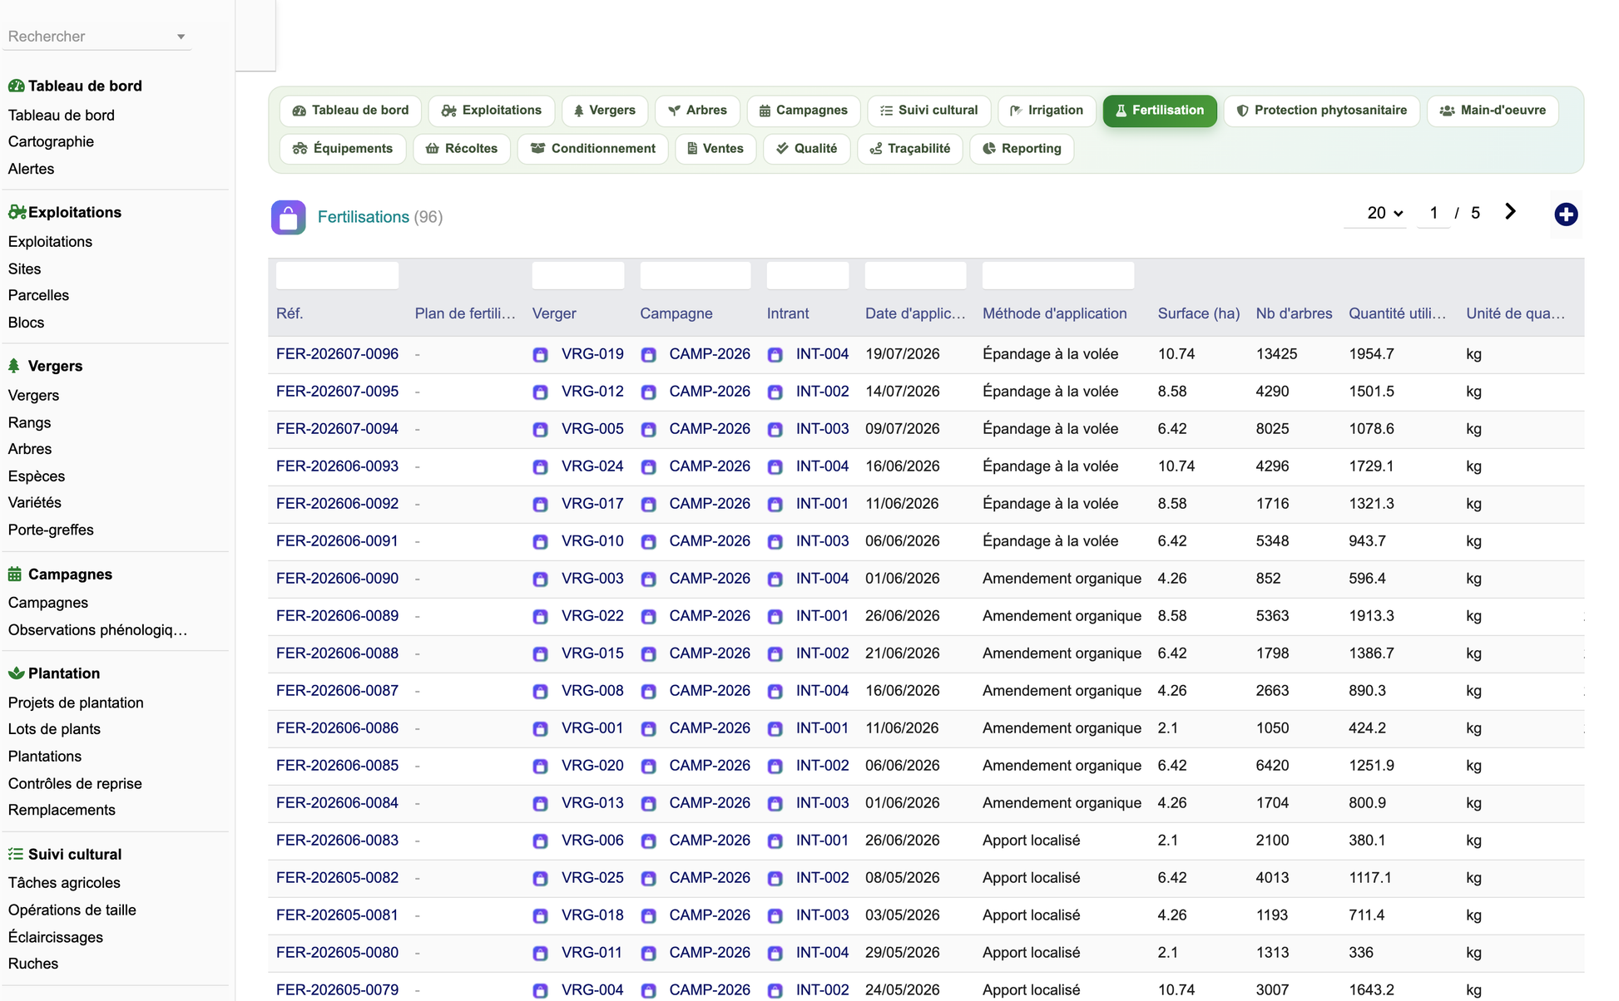1619x1001 pixels.
Task: Open the Qualité tab
Action: pos(807,149)
